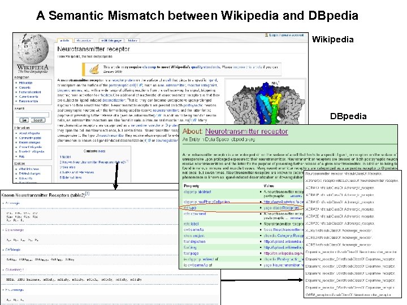This screenshot has height=305, width=407.
Task: Open the edit this page tab
Action: click(x=111, y=41)
